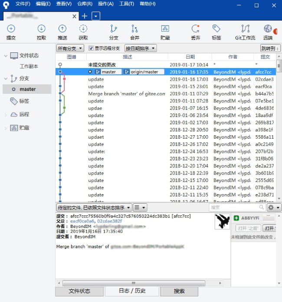Open the Git工作流 toolbar tool
This screenshot has width=282, height=302.
245,32
